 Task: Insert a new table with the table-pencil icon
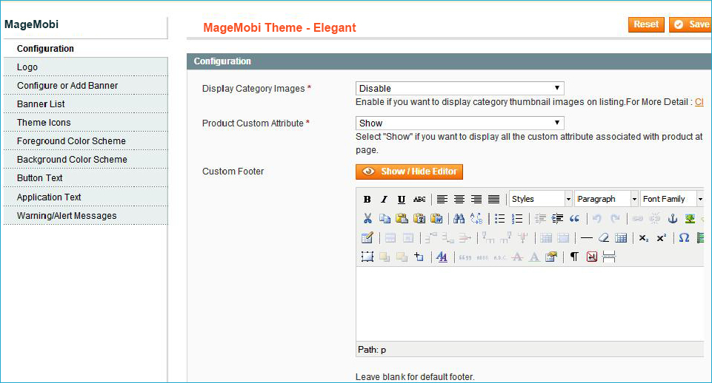(x=367, y=237)
